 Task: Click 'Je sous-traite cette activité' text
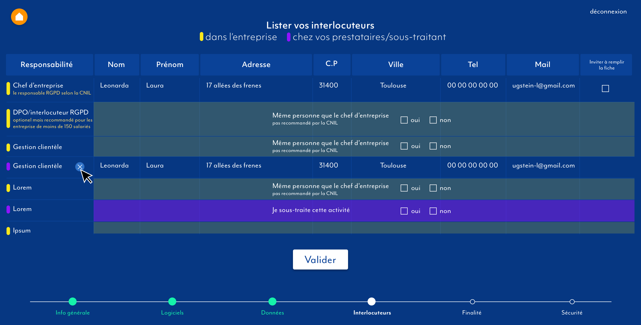[x=311, y=210]
